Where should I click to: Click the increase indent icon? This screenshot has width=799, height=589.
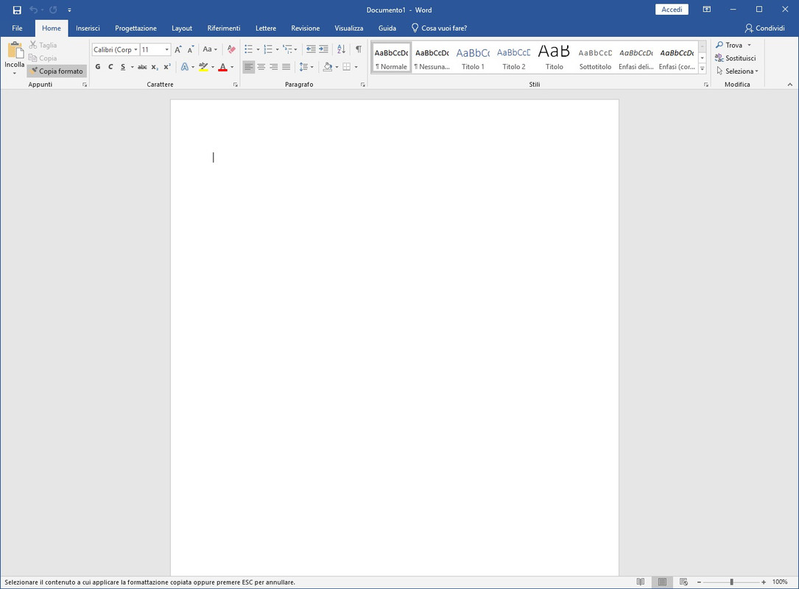coord(323,49)
